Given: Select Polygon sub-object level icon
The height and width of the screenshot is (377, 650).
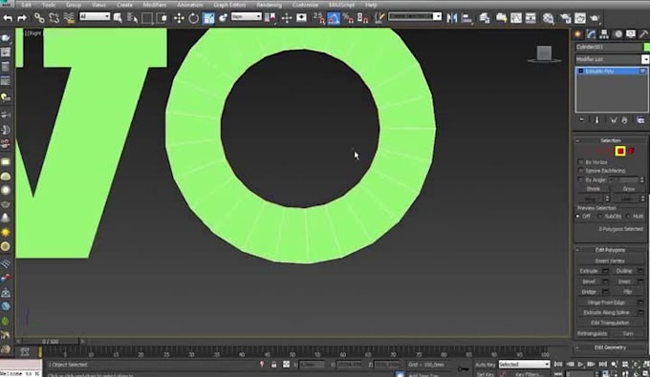Looking at the screenshot, I should 620,151.
